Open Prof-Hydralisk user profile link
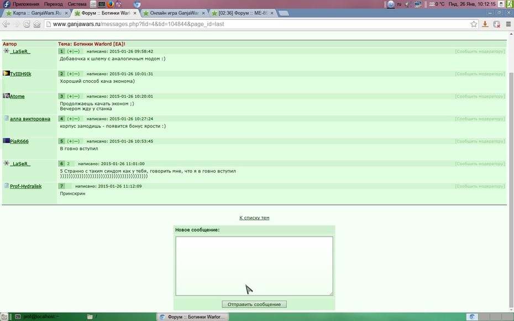This screenshot has height=321, width=514. click(x=25, y=186)
